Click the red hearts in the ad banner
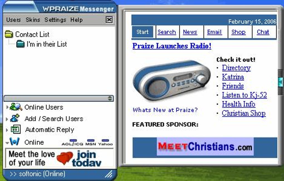Image resolution: width=284 pixels, height=181 pixels. click(x=65, y=158)
